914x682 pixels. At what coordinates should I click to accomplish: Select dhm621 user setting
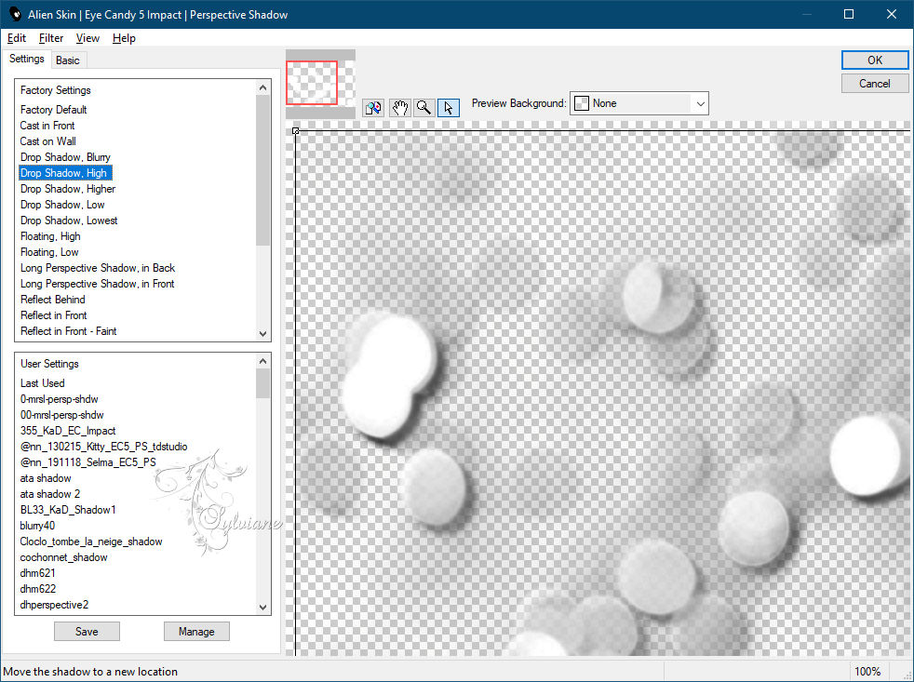37,572
